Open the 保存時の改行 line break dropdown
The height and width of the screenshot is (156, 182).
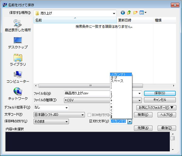click(x=51, y=122)
